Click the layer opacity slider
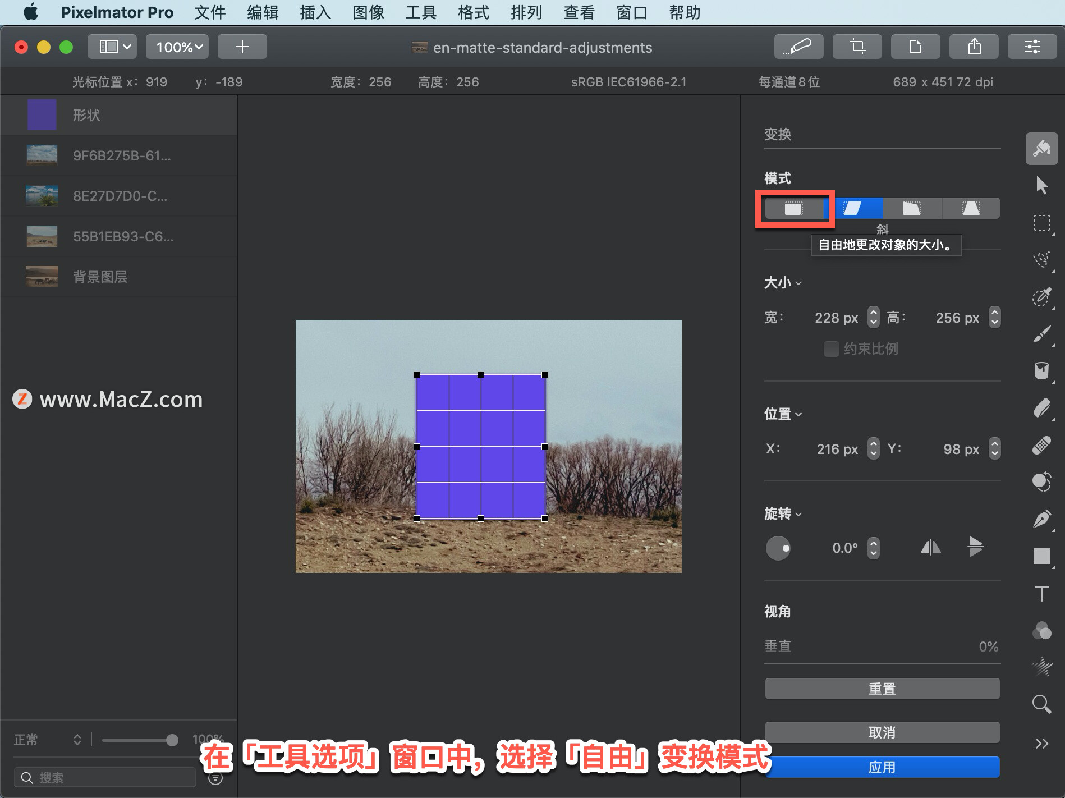Viewport: 1065px width, 798px height. pos(140,740)
